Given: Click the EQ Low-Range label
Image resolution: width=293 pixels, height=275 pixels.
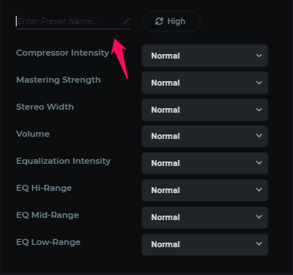Looking at the screenshot, I should (x=48, y=242).
